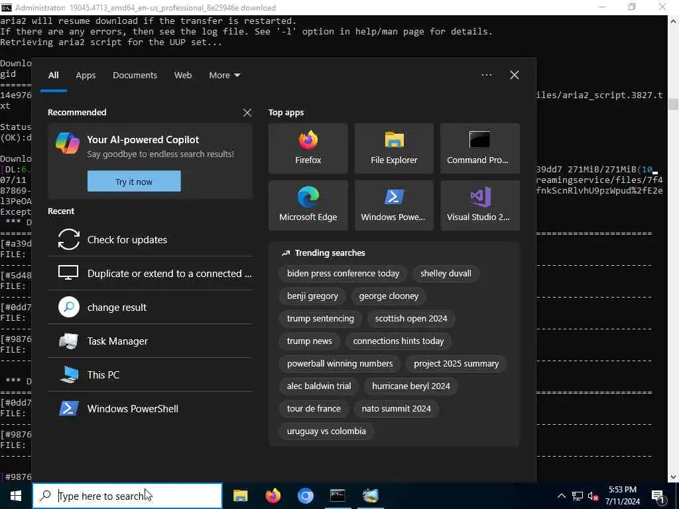Select the 'change result' recent search
Image resolution: width=679 pixels, height=509 pixels.
[150, 308]
